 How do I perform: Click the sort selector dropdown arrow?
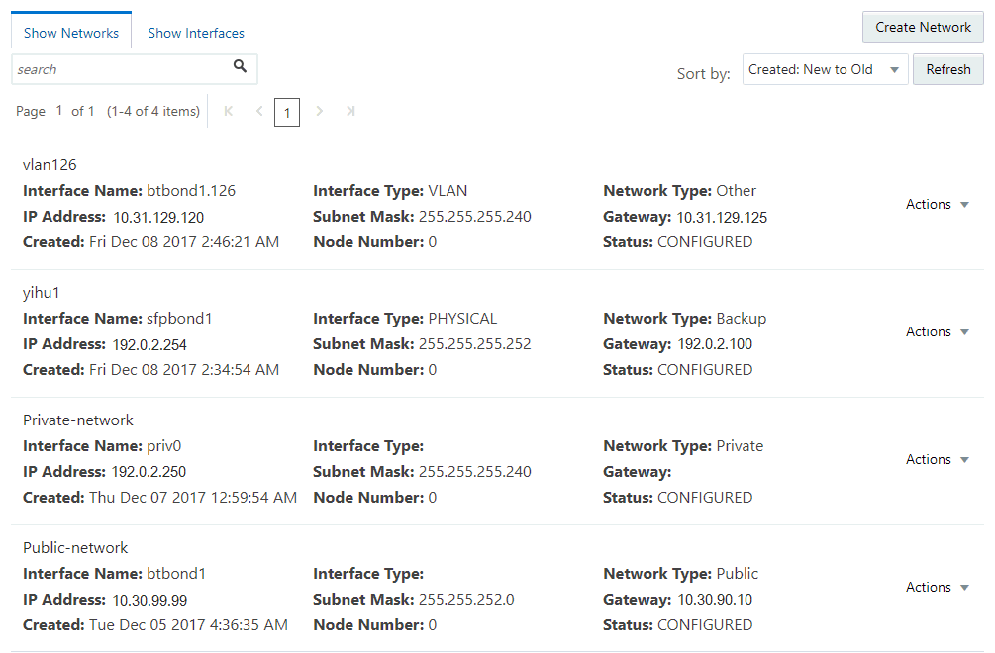click(895, 69)
